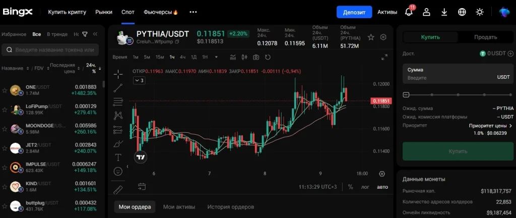Open notifications bell with 11 badge
The height and width of the screenshot is (218, 516).
[409, 12]
